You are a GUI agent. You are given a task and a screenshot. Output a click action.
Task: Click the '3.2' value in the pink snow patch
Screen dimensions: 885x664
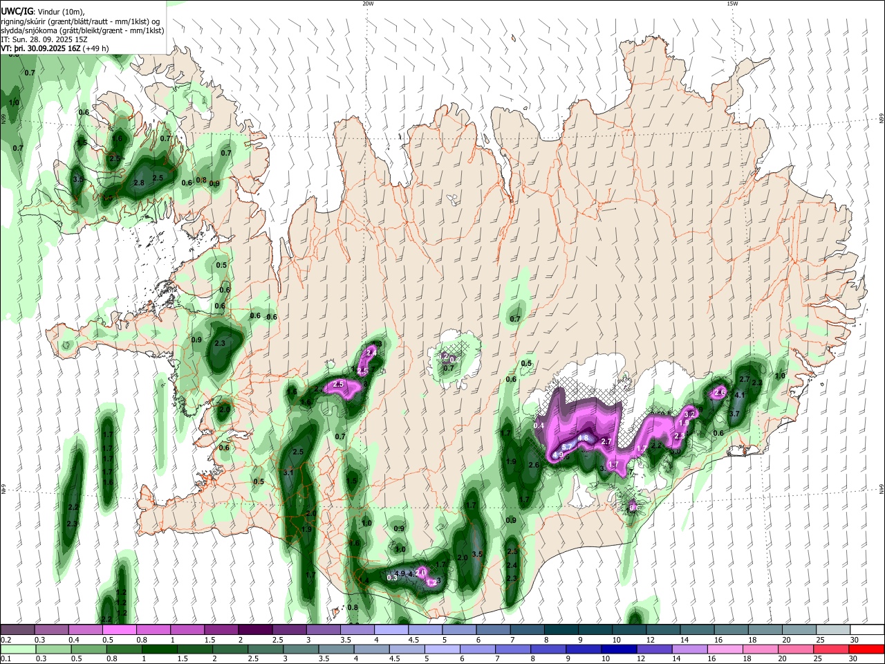point(689,414)
